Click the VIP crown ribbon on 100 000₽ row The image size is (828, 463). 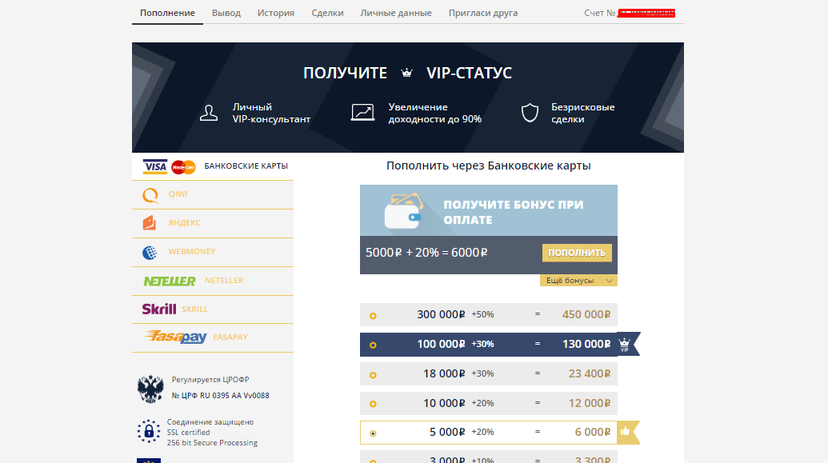[x=628, y=344]
